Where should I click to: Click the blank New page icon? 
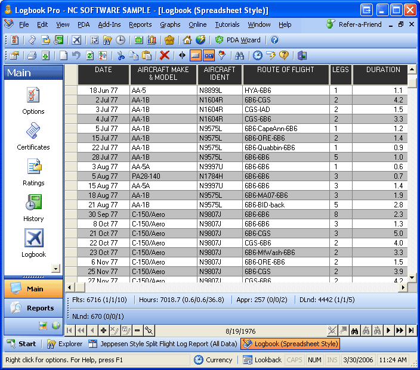point(63,55)
